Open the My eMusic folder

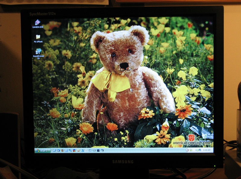[x=38, y=39]
